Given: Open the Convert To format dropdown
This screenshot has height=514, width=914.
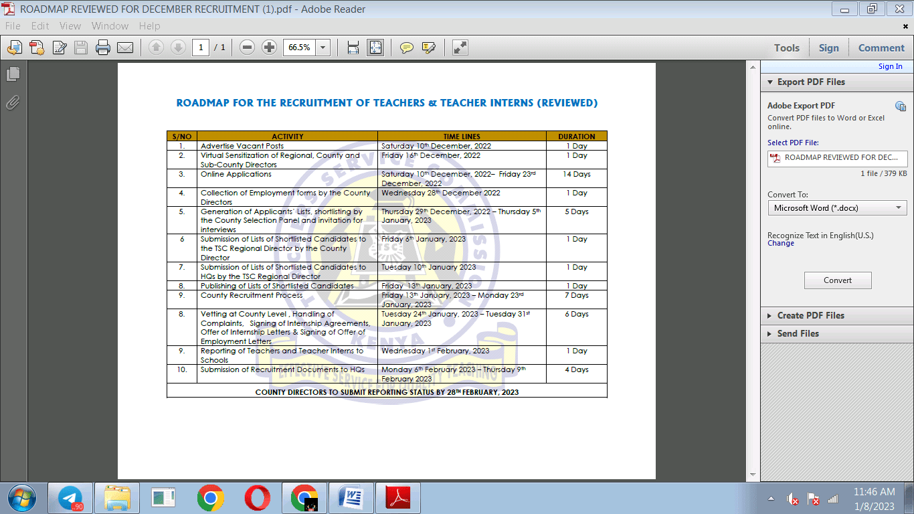Looking at the screenshot, I should click(837, 208).
